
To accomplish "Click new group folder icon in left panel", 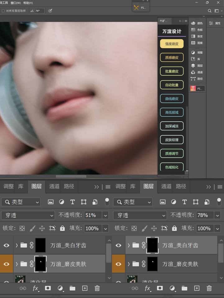I will tap(72, 288).
